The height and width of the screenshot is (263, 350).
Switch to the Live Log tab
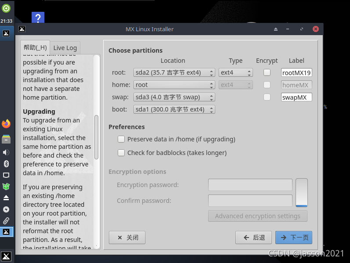pyautogui.click(x=65, y=48)
